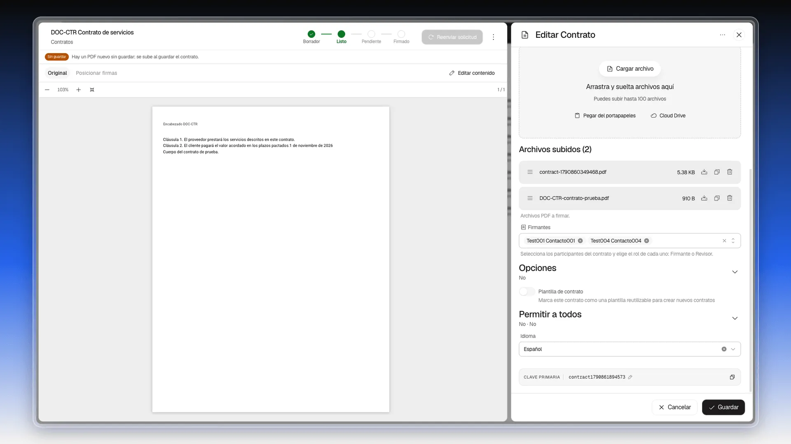Image resolution: width=791 pixels, height=444 pixels.
Task: Open the Idioma dropdown
Action: 630,349
